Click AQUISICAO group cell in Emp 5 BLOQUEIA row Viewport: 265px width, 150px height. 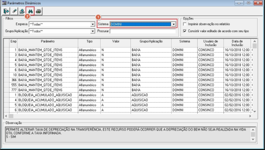(151, 105)
